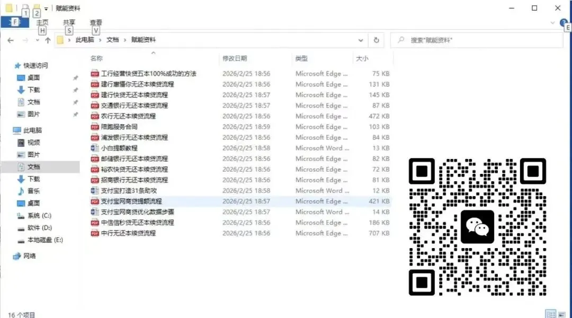572x318 pixels.
Task: Click the PDF icon of 中行无还本续贷流程
Action: [95, 233]
